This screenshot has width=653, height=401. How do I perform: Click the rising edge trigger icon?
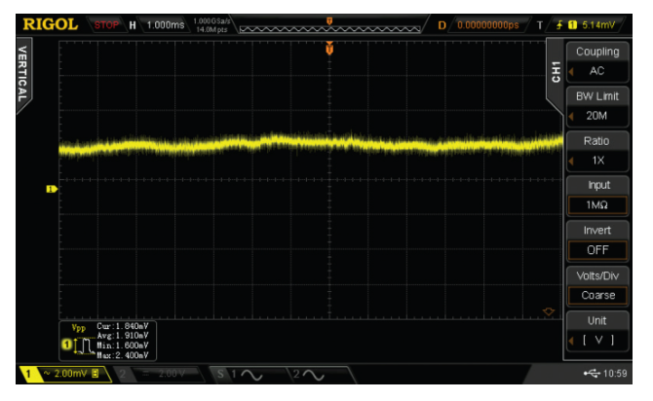pyautogui.click(x=559, y=25)
